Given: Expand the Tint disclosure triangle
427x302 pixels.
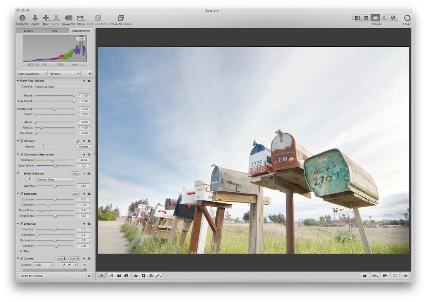Looking at the screenshot, I should coord(21,251).
